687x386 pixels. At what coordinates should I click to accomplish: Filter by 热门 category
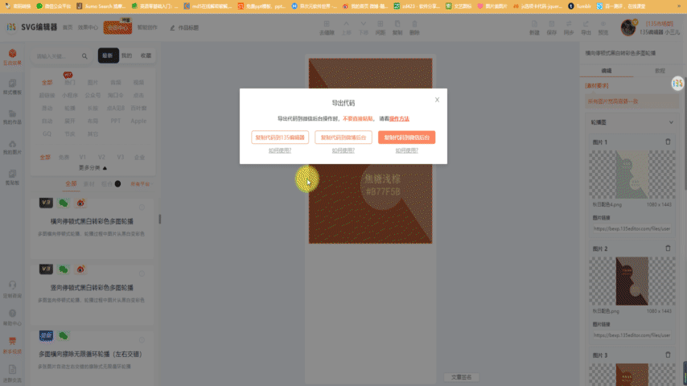[x=70, y=82]
